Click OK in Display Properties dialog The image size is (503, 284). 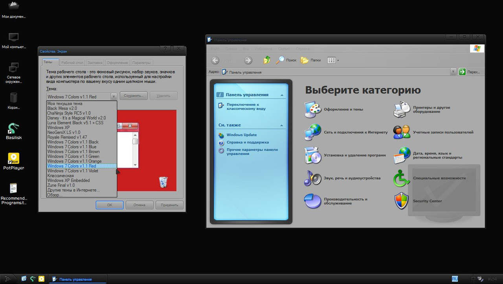click(x=110, y=205)
